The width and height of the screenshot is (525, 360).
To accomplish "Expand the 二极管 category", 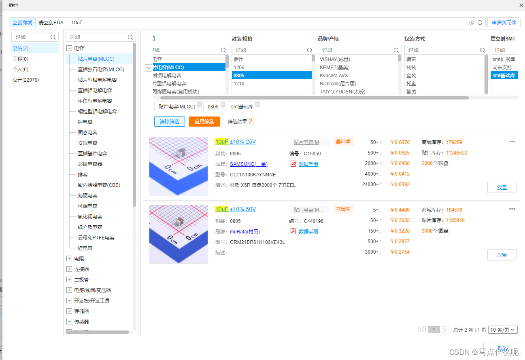I will click(69, 280).
